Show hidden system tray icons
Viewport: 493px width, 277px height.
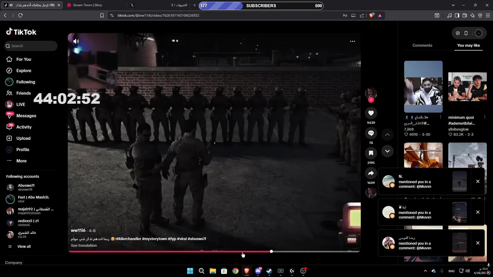pyautogui.click(x=425, y=271)
